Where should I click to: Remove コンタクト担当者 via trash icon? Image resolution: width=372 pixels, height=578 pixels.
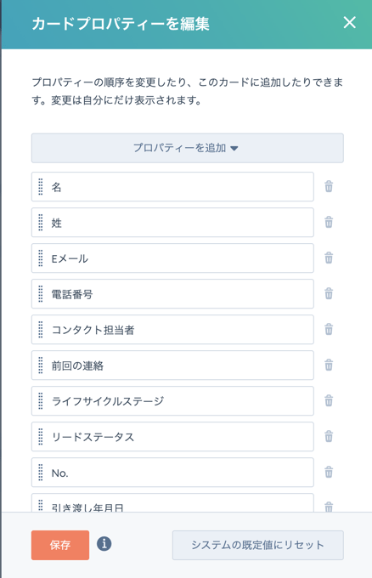click(x=329, y=329)
